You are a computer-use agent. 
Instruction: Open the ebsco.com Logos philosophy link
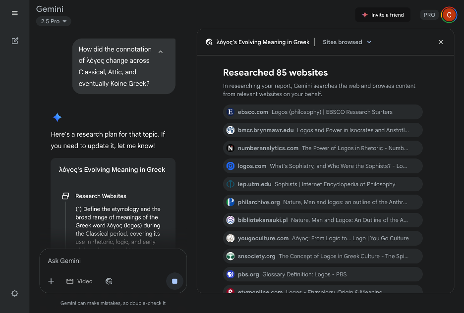tap(323, 112)
